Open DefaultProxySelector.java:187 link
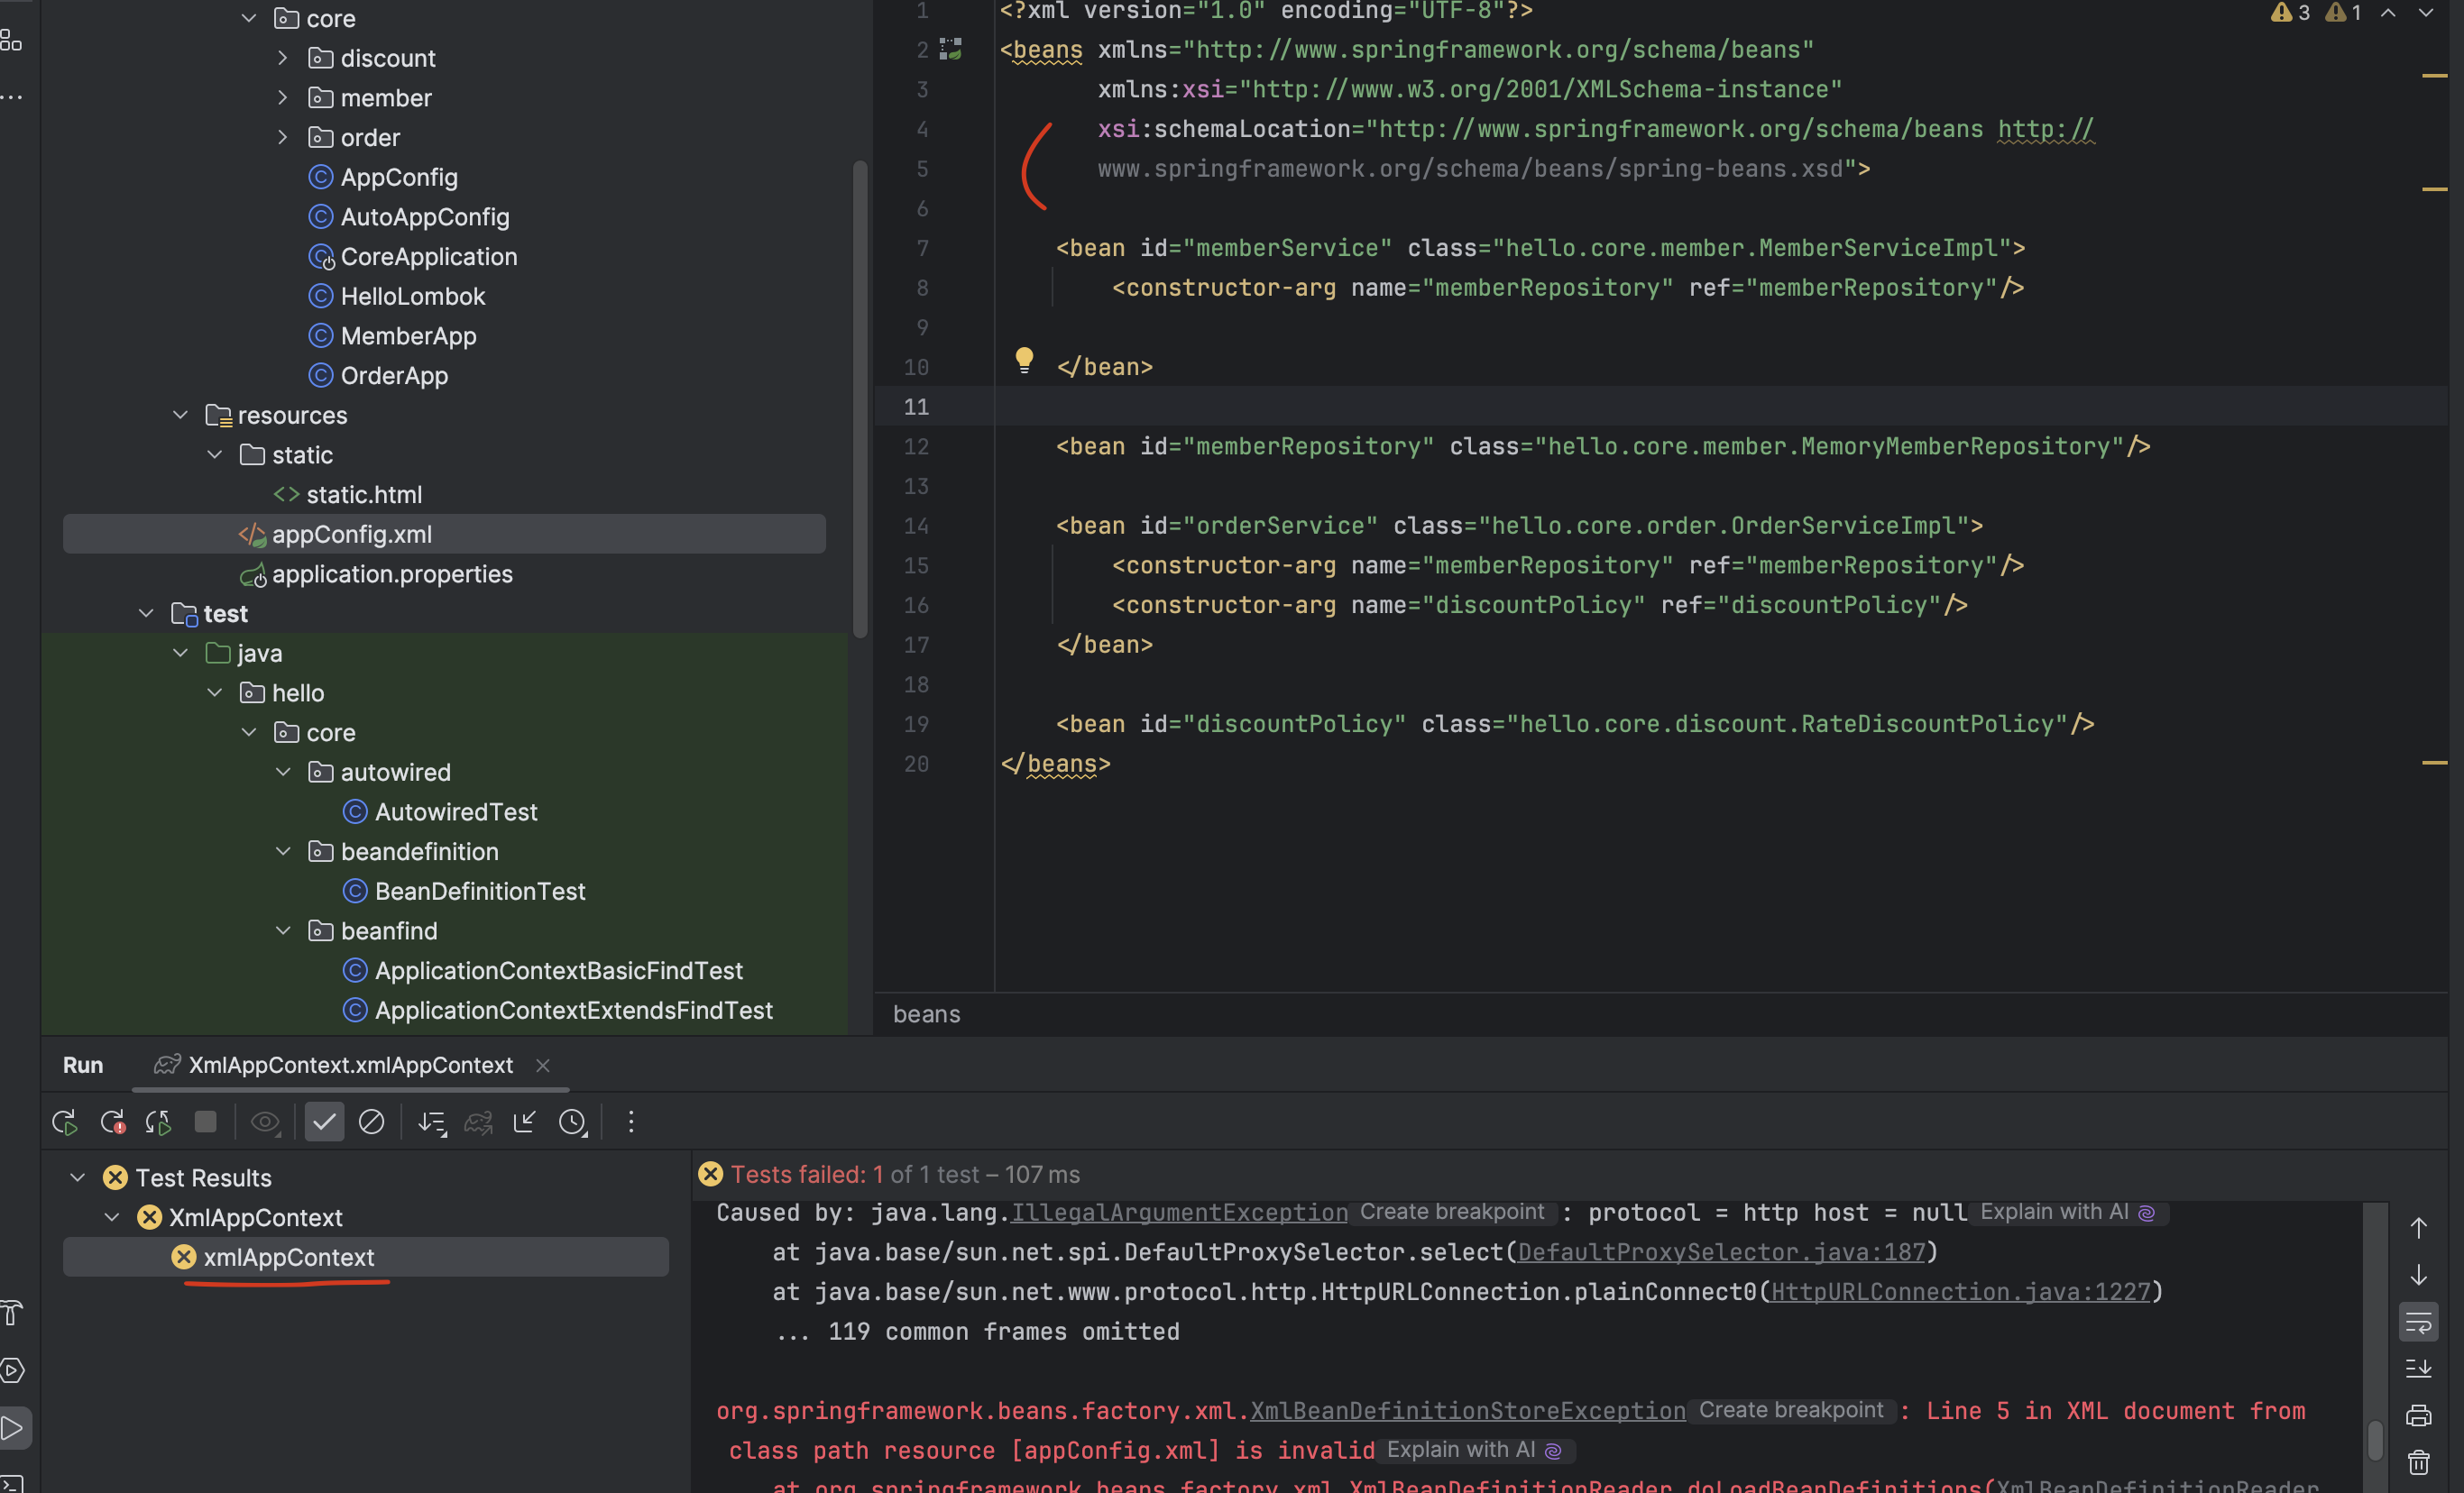Viewport: 2464px width, 1493px height. pos(1721,1252)
